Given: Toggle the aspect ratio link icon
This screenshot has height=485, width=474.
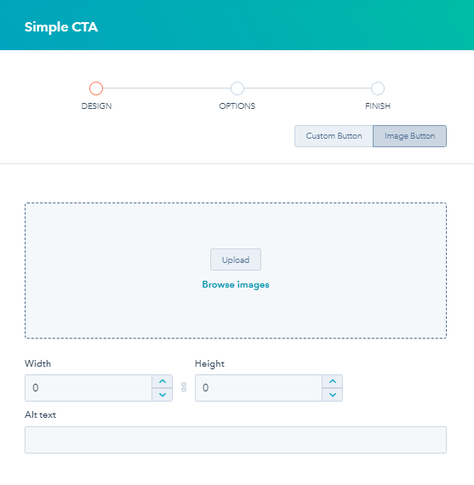Looking at the screenshot, I should (x=184, y=387).
